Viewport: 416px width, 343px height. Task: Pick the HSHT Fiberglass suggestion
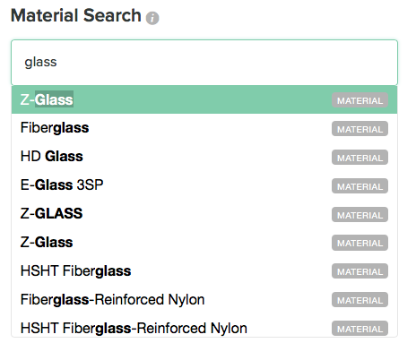(x=204, y=271)
